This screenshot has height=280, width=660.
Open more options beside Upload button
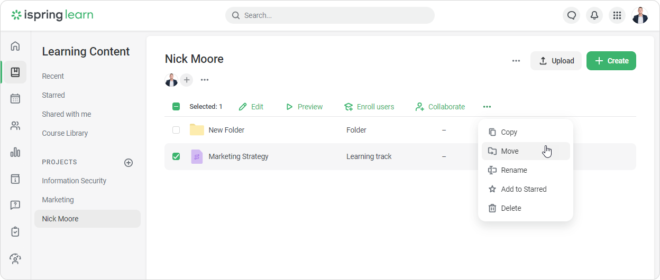516,61
